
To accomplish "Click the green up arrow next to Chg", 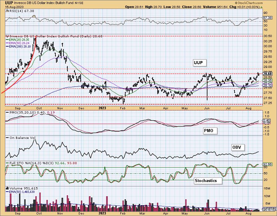I will pos(261,7).
